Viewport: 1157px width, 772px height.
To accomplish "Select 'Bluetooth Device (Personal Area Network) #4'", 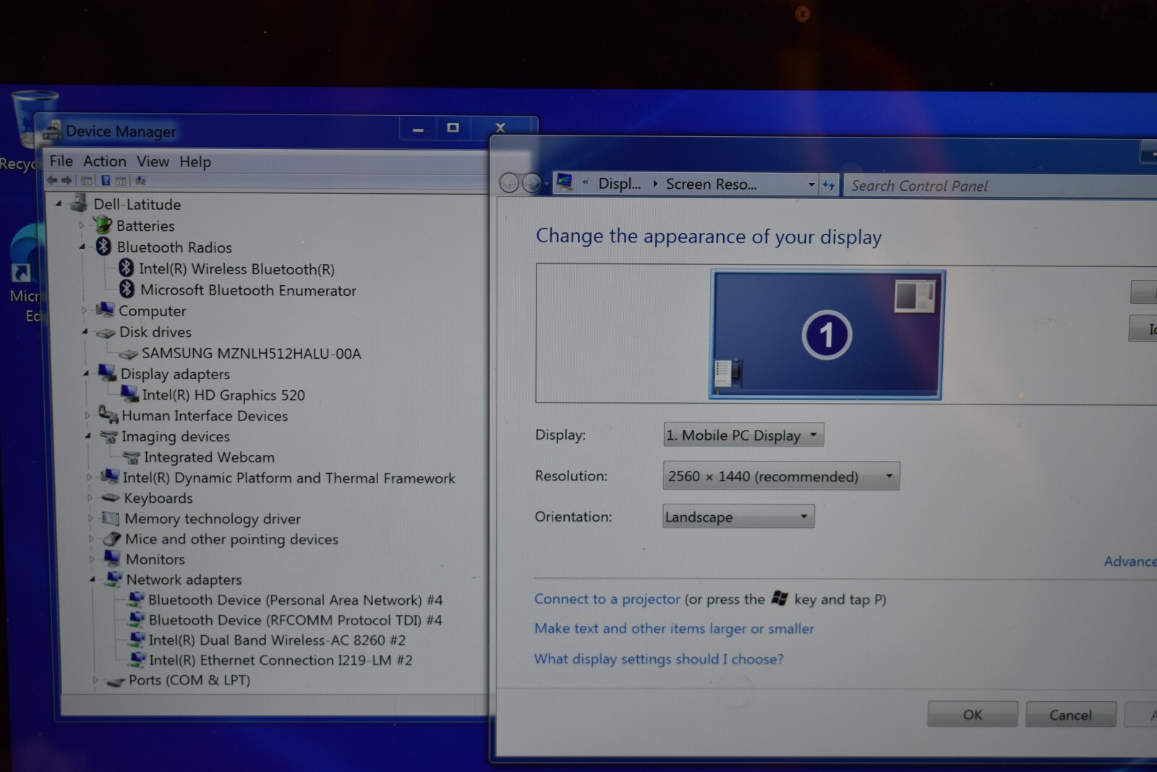I will point(295,600).
